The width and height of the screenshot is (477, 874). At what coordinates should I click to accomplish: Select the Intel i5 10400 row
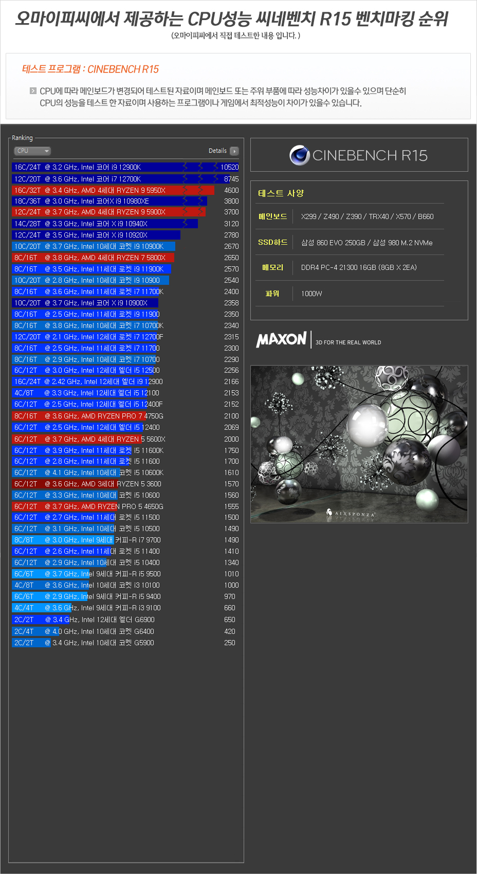pos(125,562)
